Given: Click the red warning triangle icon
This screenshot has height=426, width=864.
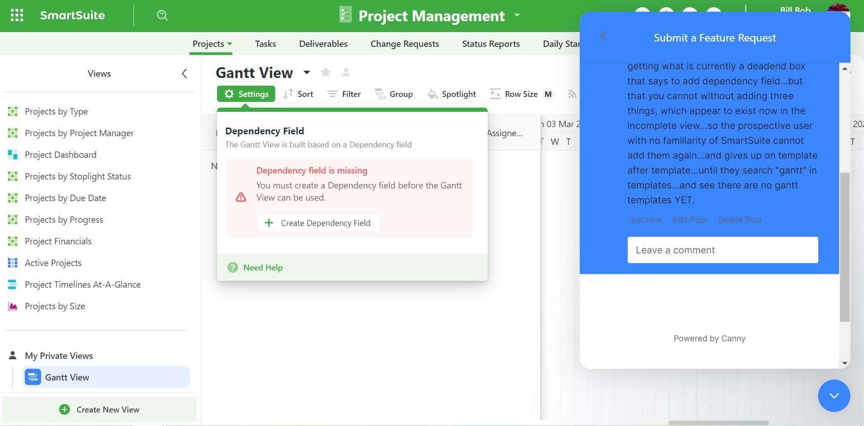Looking at the screenshot, I should (241, 197).
